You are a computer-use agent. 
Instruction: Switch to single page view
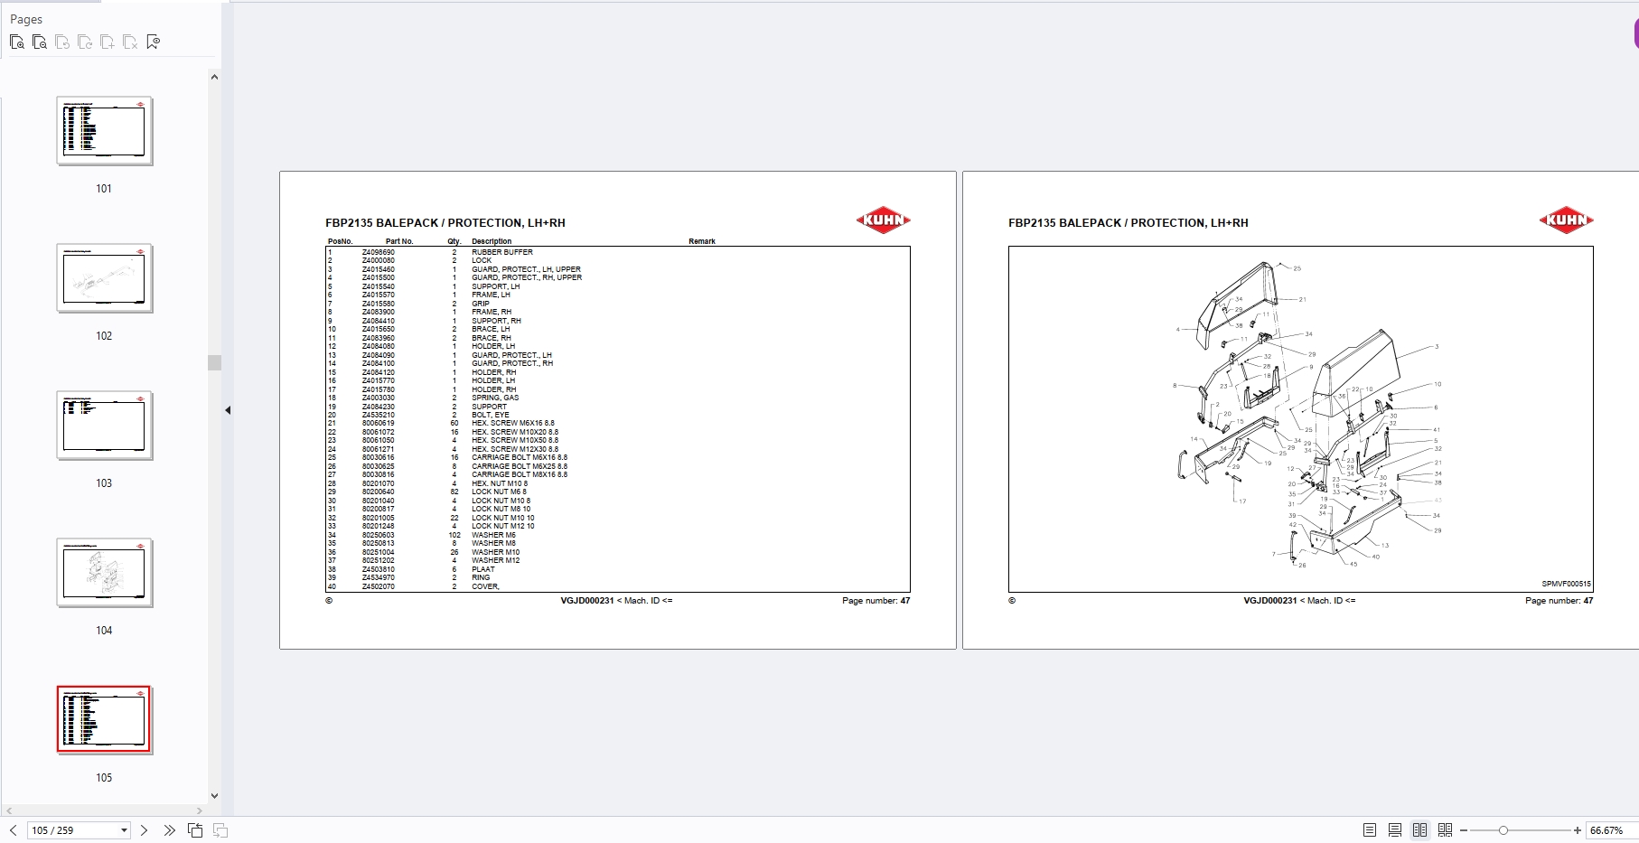pos(1370,830)
